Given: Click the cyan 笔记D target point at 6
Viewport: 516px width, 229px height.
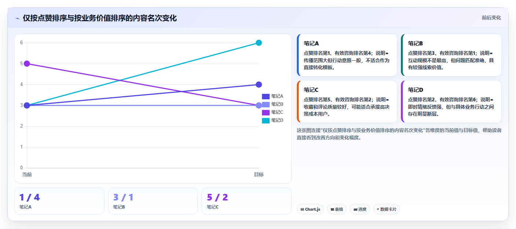Looking at the screenshot, I should (x=259, y=43).
